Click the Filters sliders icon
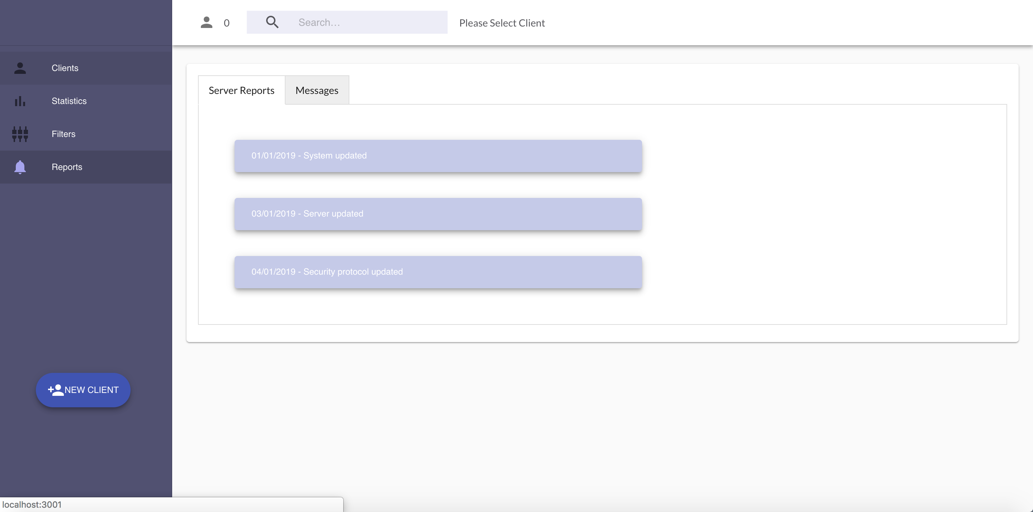Viewport: 1033px width, 512px height. (x=20, y=134)
